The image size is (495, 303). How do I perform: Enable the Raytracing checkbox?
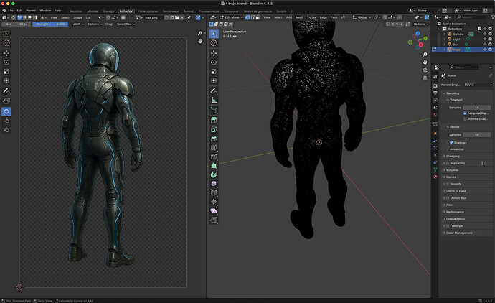(448, 163)
